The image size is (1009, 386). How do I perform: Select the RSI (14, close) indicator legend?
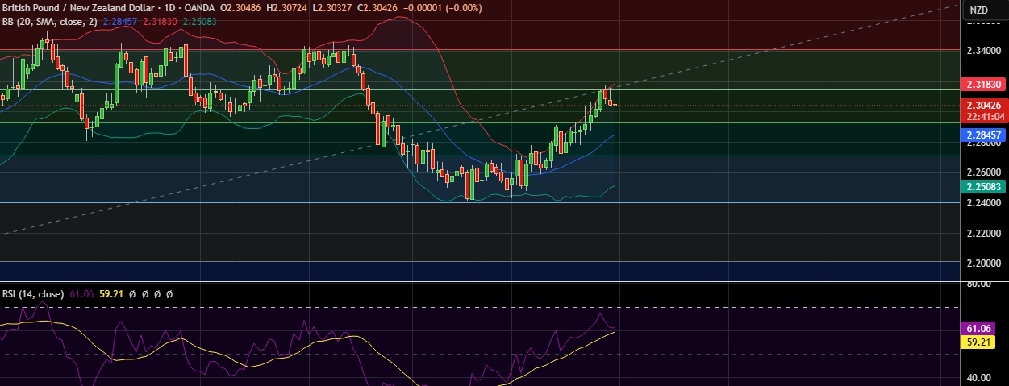33,294
